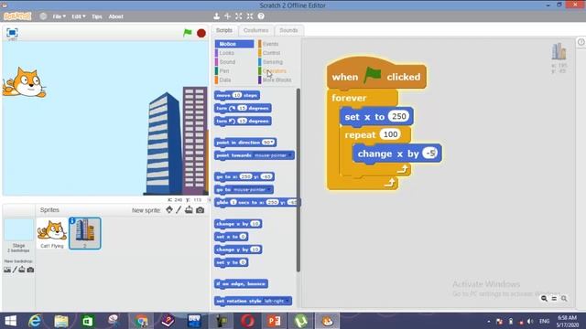Toggle full screen presentation mode icon
This screenshot has height=329, width=586.
pyautogui.click(x=12, y=33)
